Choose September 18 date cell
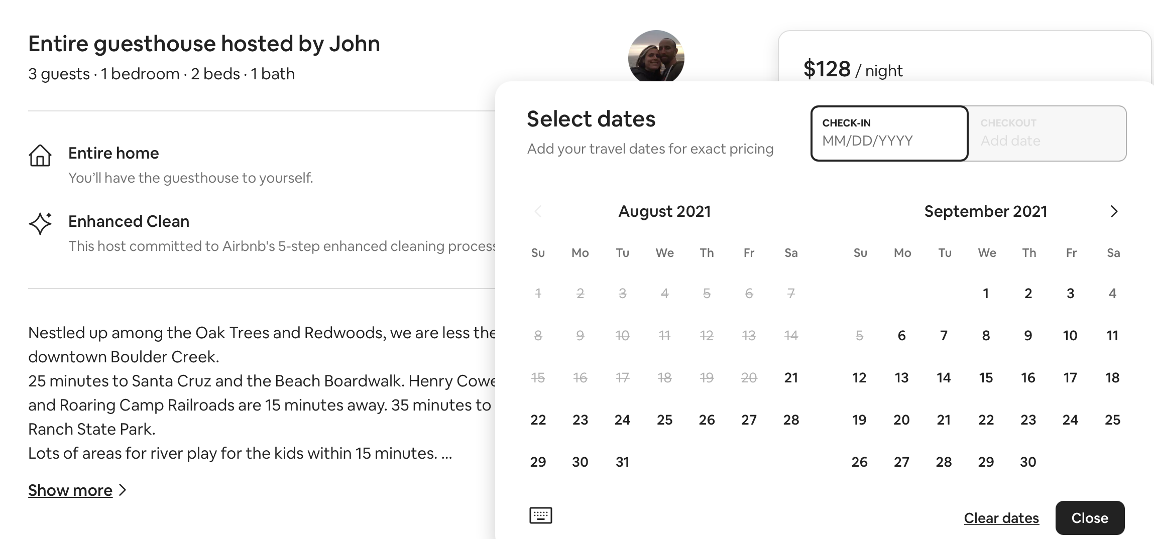The image size is (1154, 539). pyautogui.click(x=1112, y=377)
